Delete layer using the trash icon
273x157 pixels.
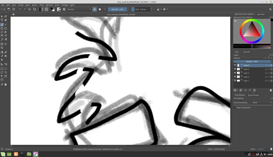point(271,90)
